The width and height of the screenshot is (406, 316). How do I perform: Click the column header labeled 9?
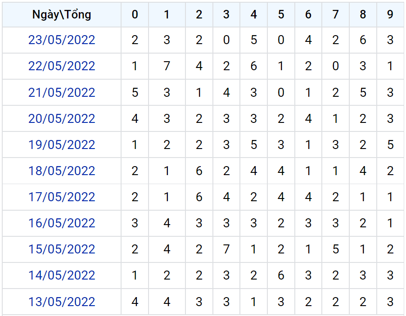click(390, 14)
